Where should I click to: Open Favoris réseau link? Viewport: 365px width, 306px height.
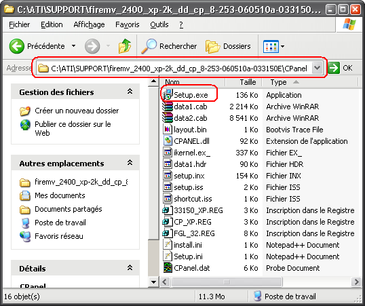pos(58,236)
